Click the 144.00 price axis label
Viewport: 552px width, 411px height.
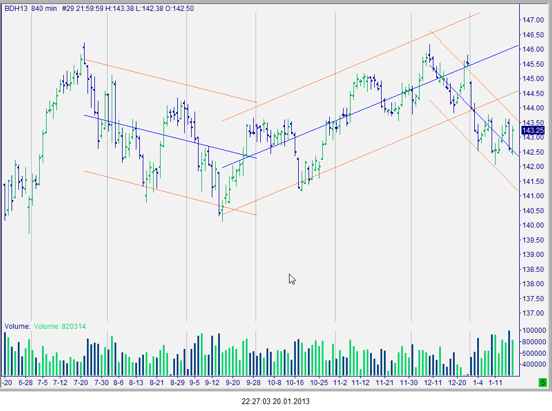pos(533,108)
